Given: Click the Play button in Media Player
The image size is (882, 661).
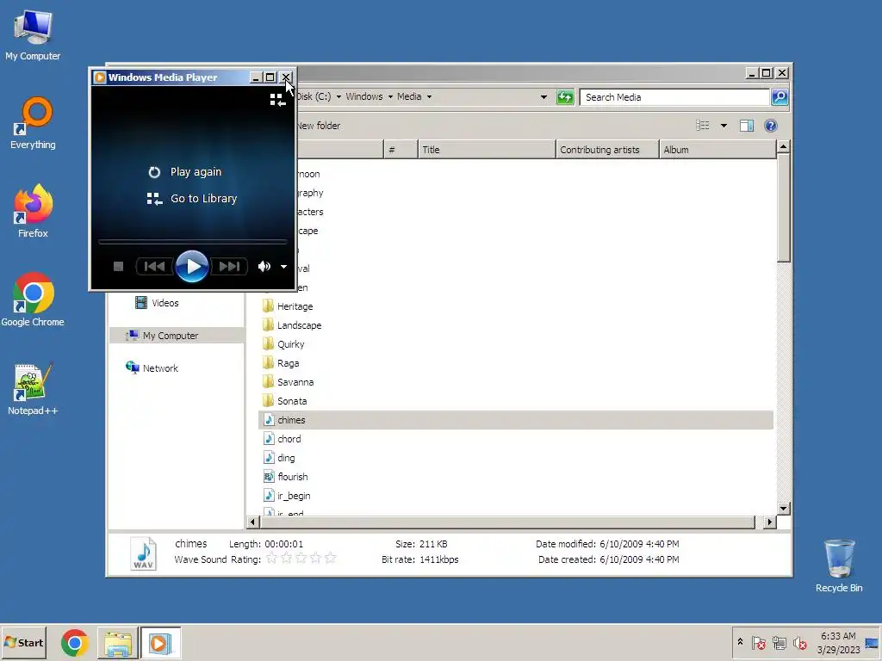Looking at the screenshot, I should click(x=192, y=267).
